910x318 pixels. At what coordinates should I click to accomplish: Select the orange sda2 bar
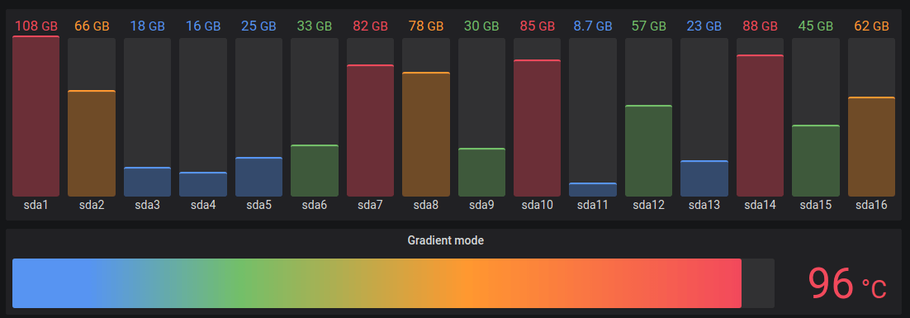[92, 144]
